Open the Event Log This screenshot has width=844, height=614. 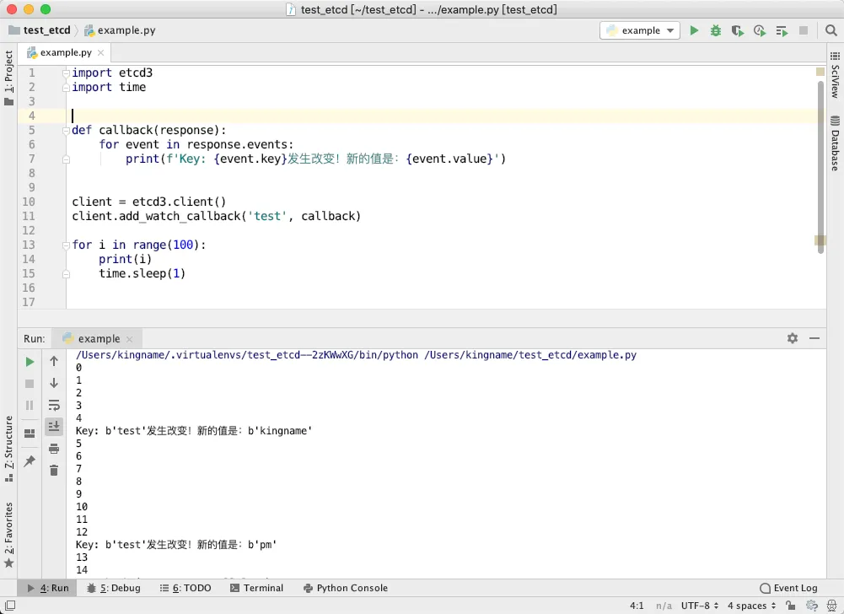pos(788,588)
